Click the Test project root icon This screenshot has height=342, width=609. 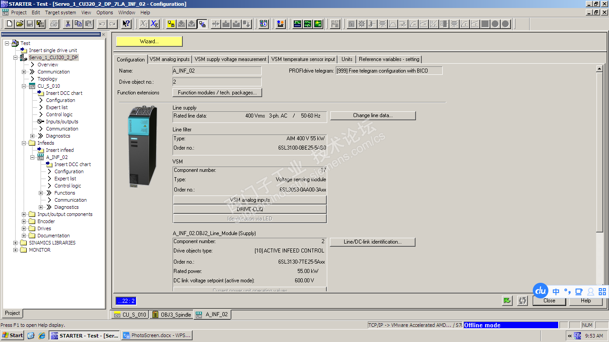[15, 43]
